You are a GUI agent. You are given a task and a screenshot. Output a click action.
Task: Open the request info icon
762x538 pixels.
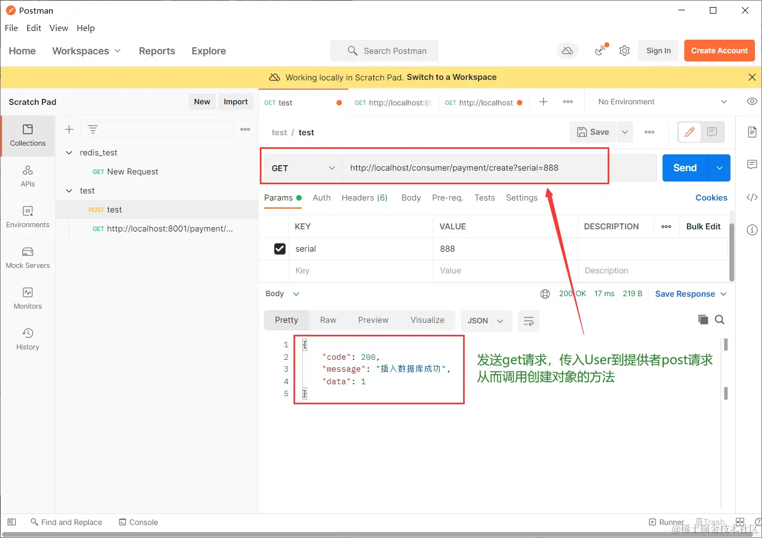tap(752, 230)
